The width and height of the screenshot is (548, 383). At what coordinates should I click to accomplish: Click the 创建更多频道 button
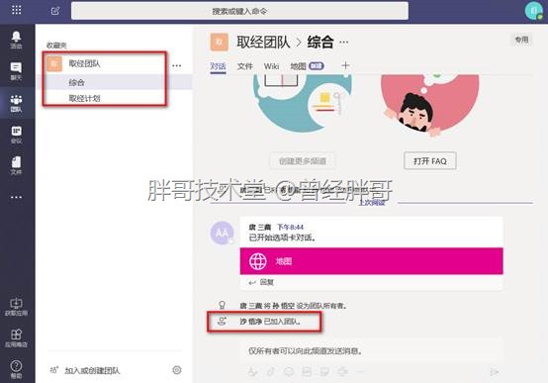tap(302, 161)
